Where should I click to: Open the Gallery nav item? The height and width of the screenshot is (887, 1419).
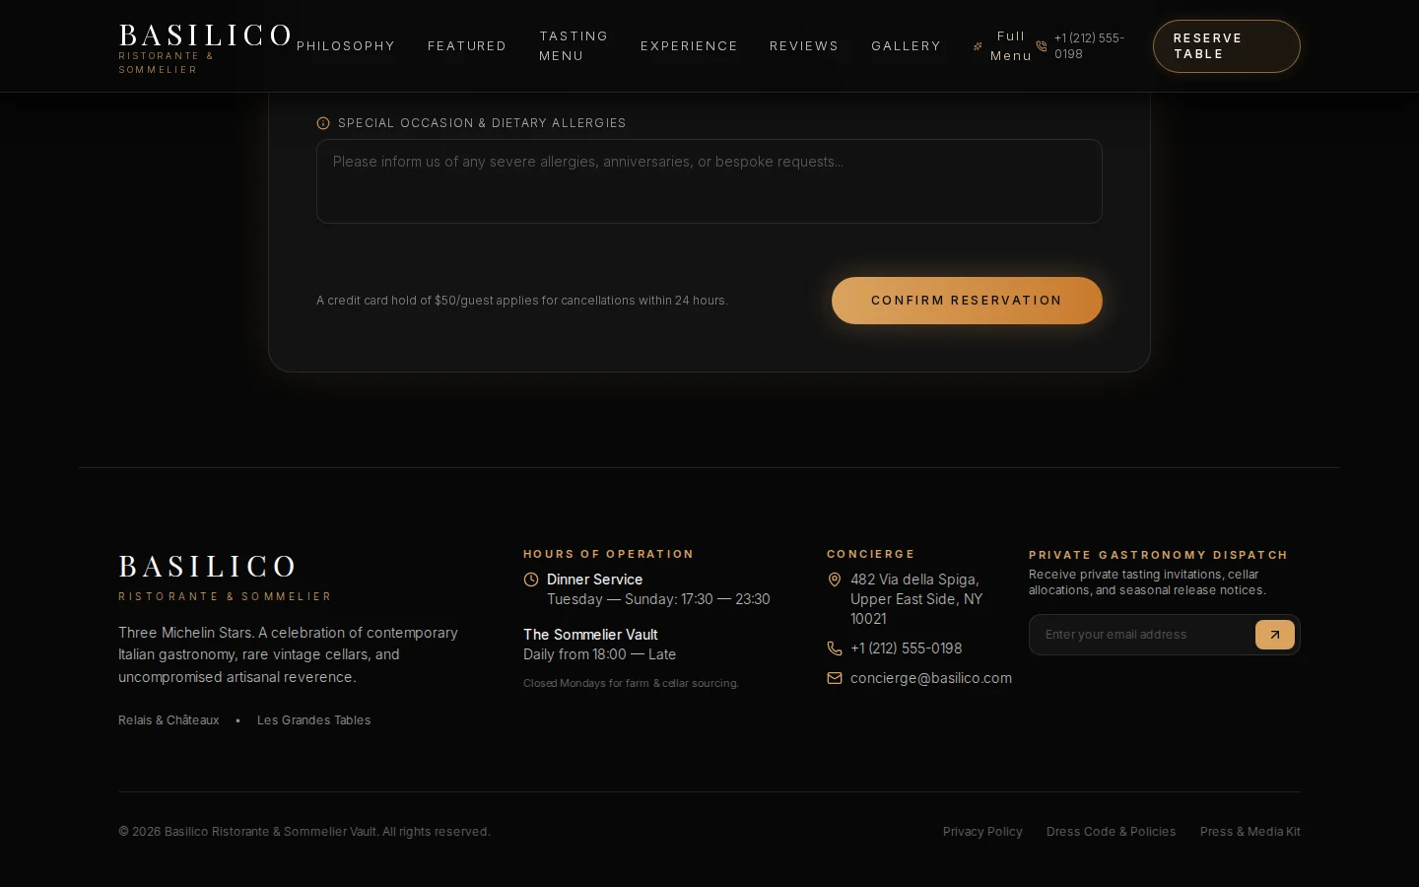(907, 46)
